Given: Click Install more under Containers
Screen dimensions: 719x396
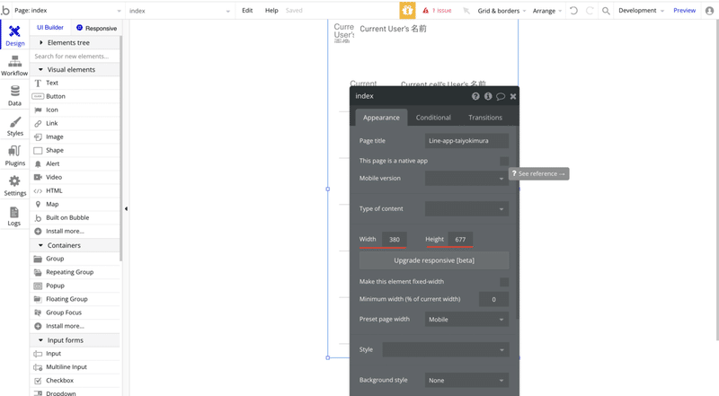Looking at the screenshot, I should click(76, 326).
